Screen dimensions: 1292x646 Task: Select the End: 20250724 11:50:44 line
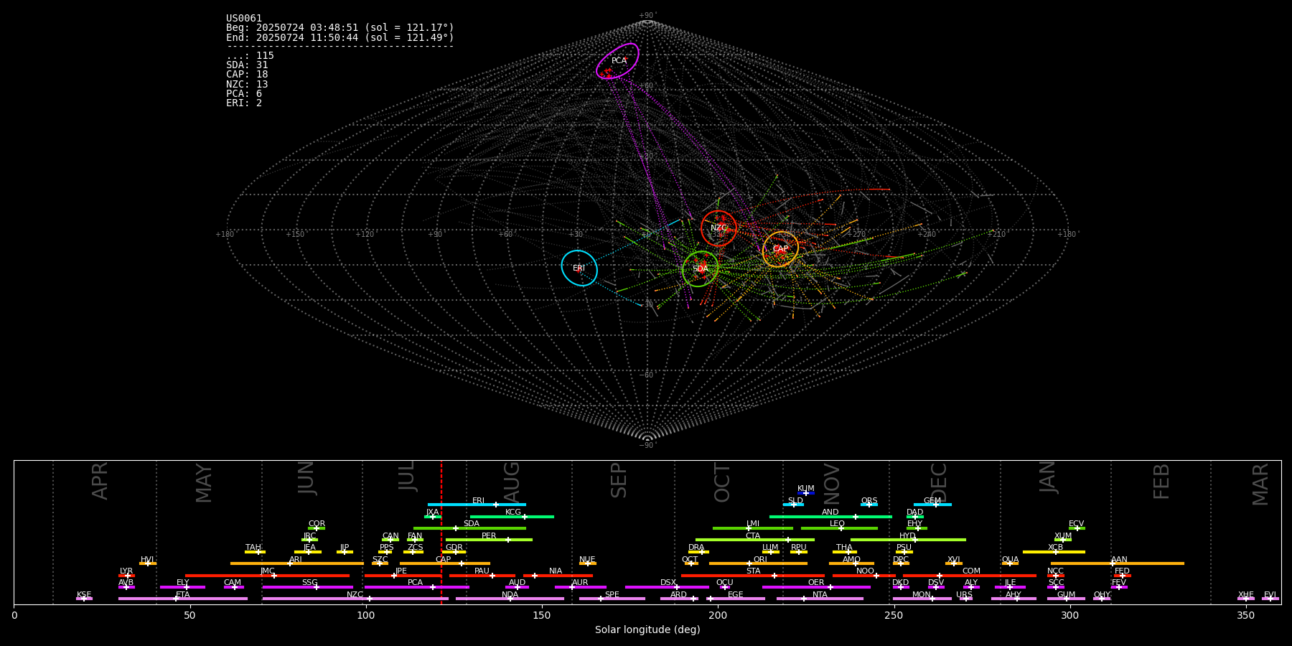(340, 37)
